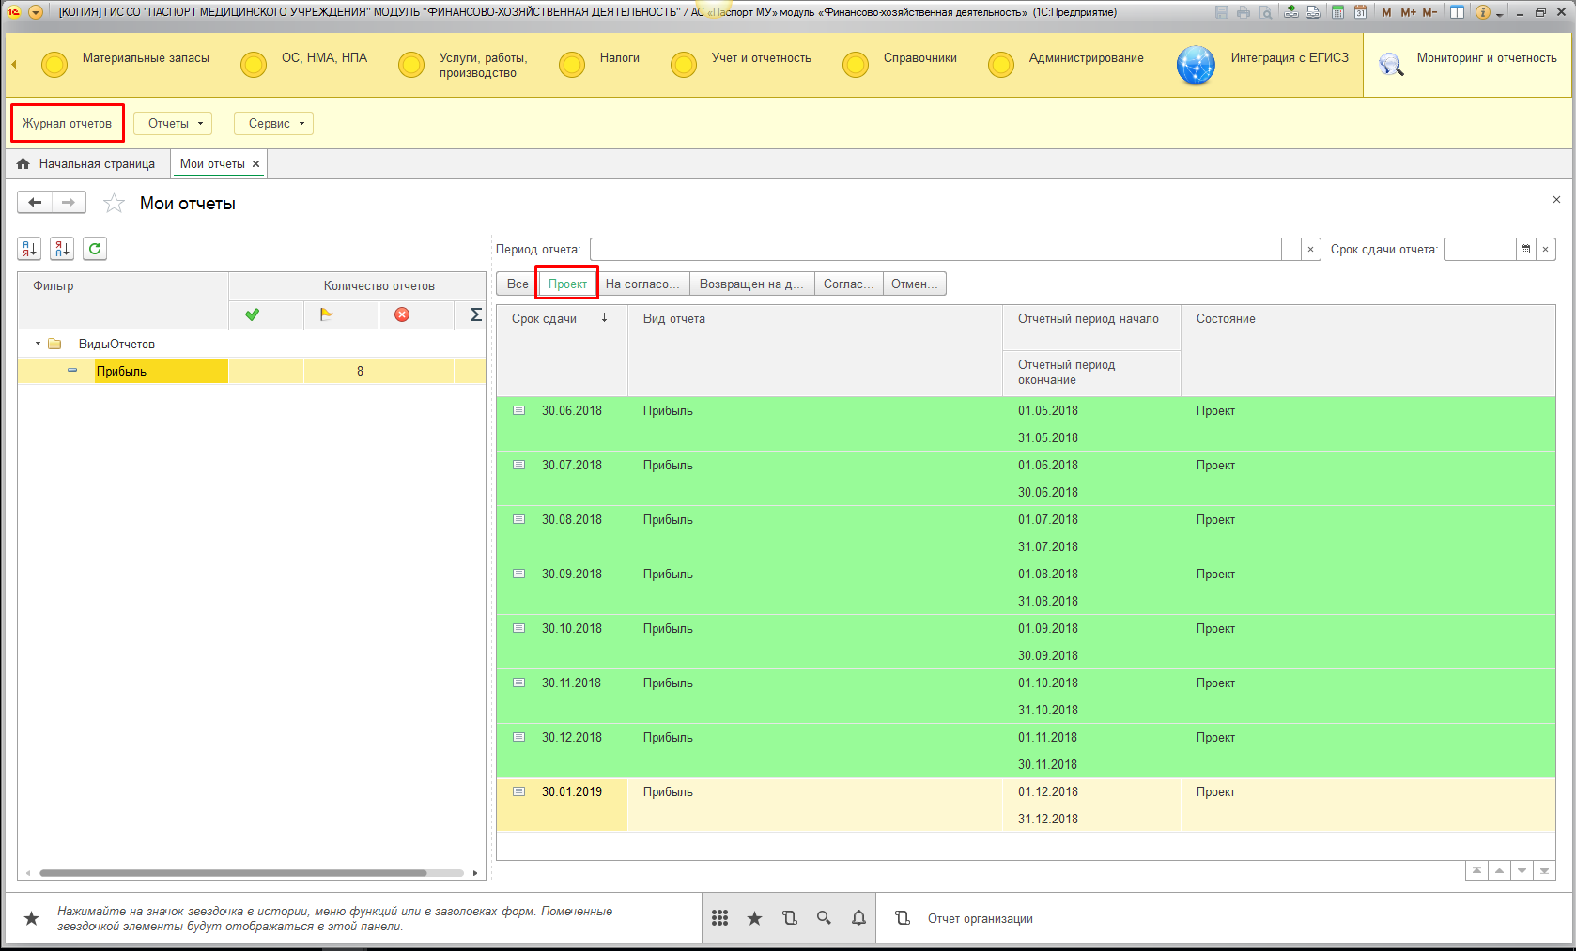Click the Период отчета input field
The image size is (1576, 951).
[x=935, y=250]
